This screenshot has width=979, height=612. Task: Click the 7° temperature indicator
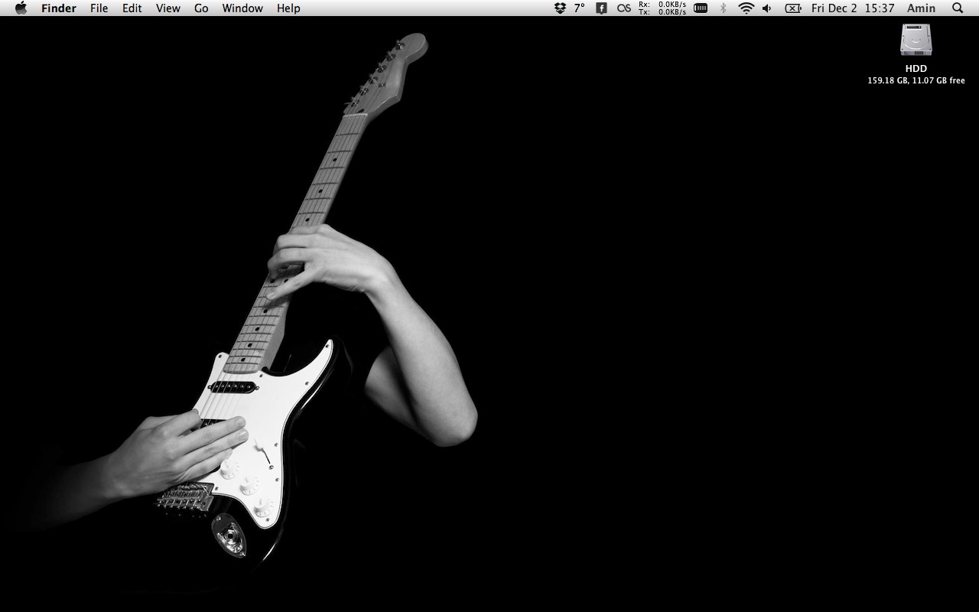coord(579,8)
